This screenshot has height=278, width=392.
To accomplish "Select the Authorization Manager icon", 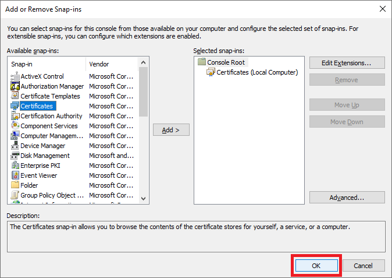I will tap(15, 86).
